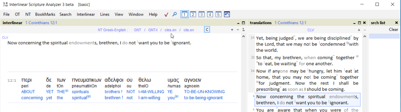Maximize the translations panel

tap(359, 23)
